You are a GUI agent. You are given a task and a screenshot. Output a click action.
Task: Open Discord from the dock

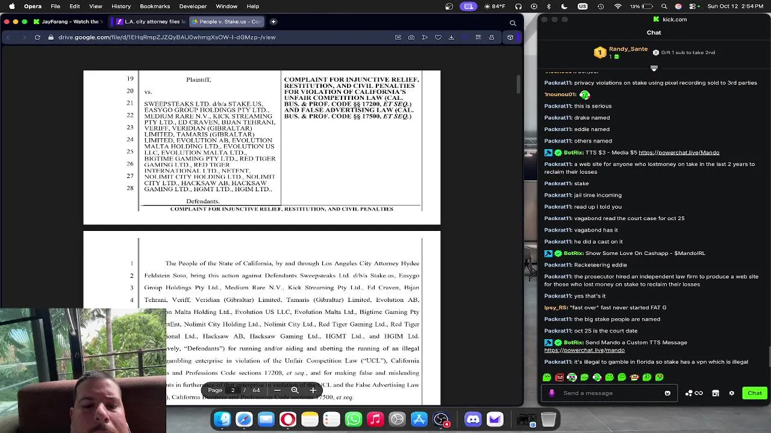[473, 419]
